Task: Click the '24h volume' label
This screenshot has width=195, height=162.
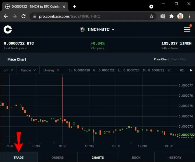Action: (170, 48)
